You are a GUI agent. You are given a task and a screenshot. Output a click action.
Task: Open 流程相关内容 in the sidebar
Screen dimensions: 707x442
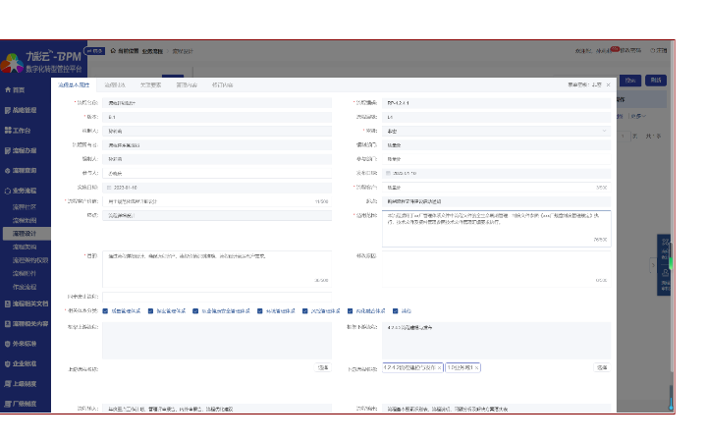pyautogui.click(x=27, y=324)
